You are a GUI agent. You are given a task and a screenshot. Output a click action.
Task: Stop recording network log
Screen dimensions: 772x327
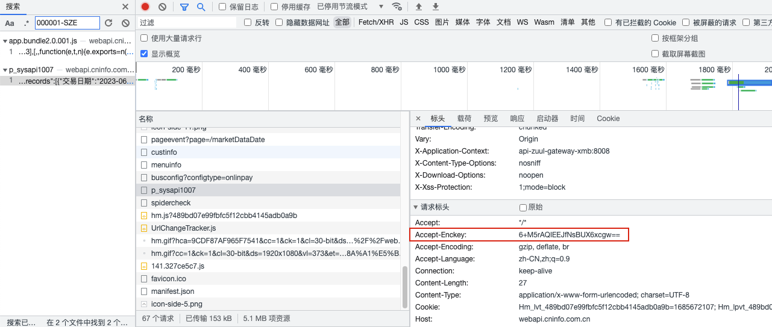(145, 7)
